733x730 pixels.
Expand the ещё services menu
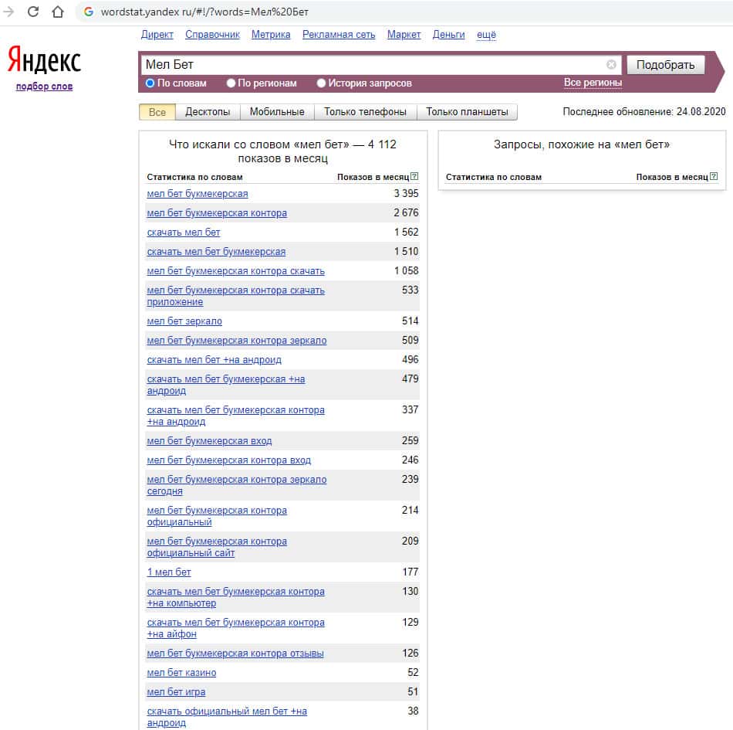tap(486, 35)
